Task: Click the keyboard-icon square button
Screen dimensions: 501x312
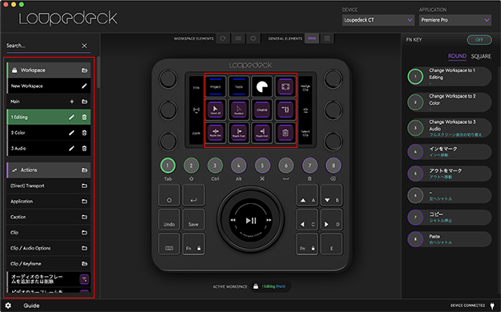Action: tap(169, 243)
